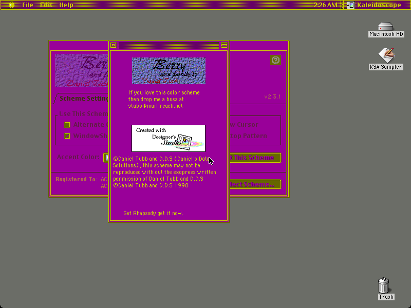Click help question mark icon in Kaleidoscope window
Image resolution: width=411 pixels, height=308 pixels.
275,60
